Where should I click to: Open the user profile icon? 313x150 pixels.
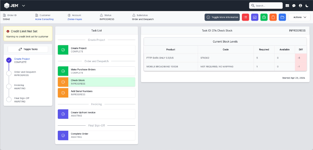pos(300,6)
